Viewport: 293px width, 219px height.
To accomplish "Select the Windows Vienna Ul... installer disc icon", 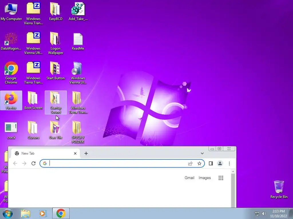I will (78, 73).
